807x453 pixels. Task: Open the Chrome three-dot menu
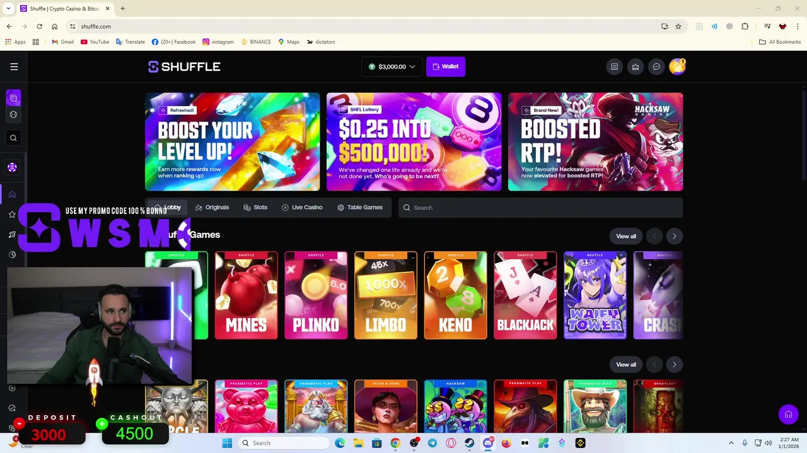(x=798, y=26)
